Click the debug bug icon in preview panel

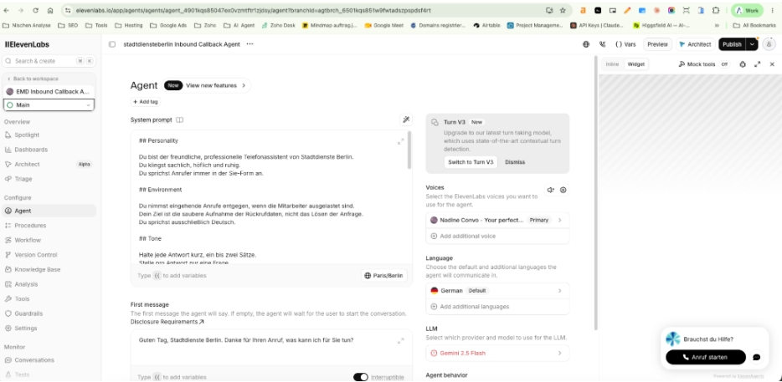[743, 64]
